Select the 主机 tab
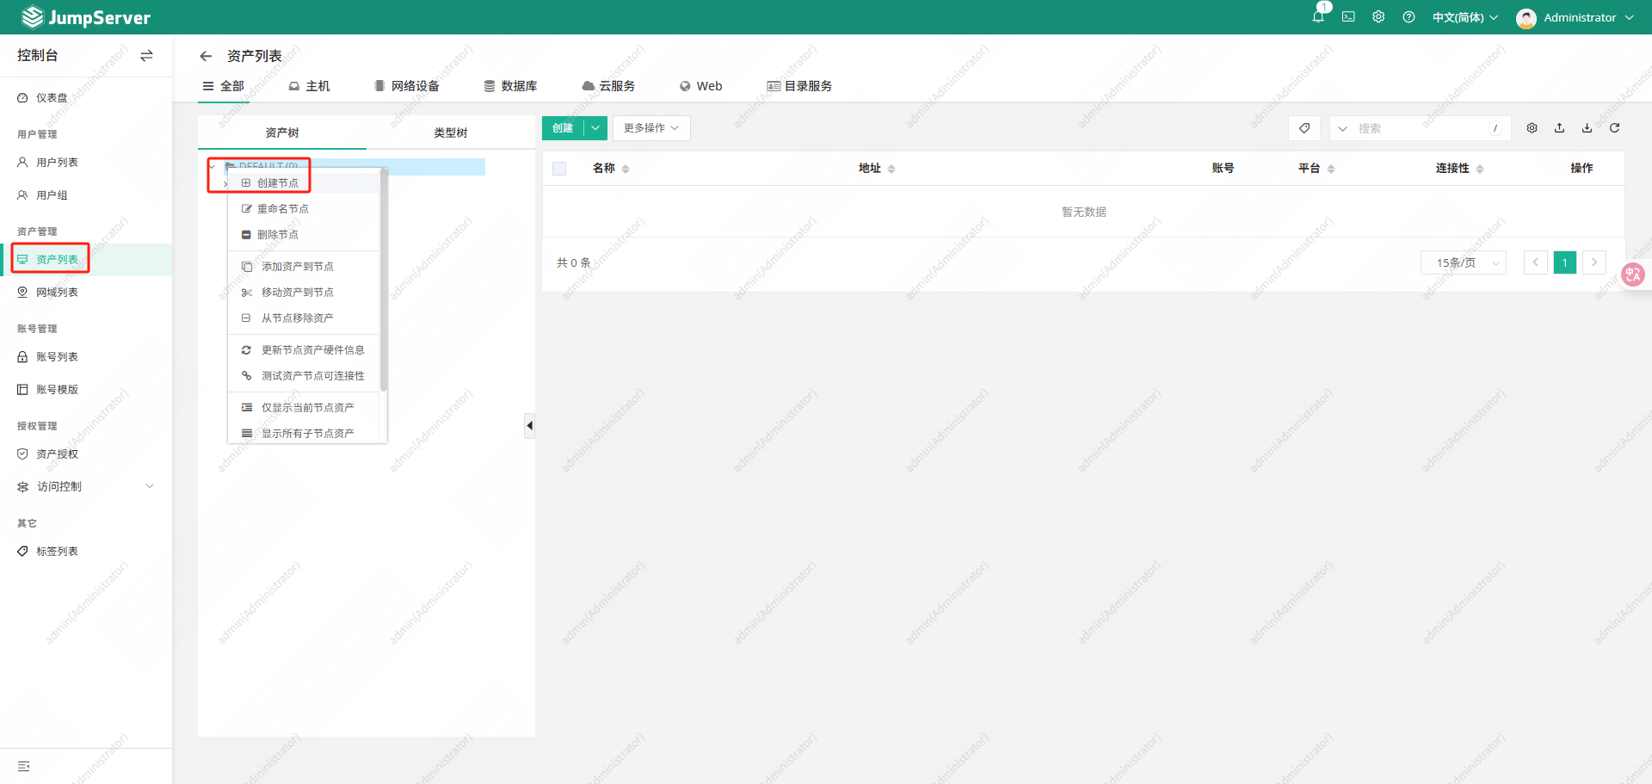This screenshot has height=784, width=1652. [x=310, y=86]
